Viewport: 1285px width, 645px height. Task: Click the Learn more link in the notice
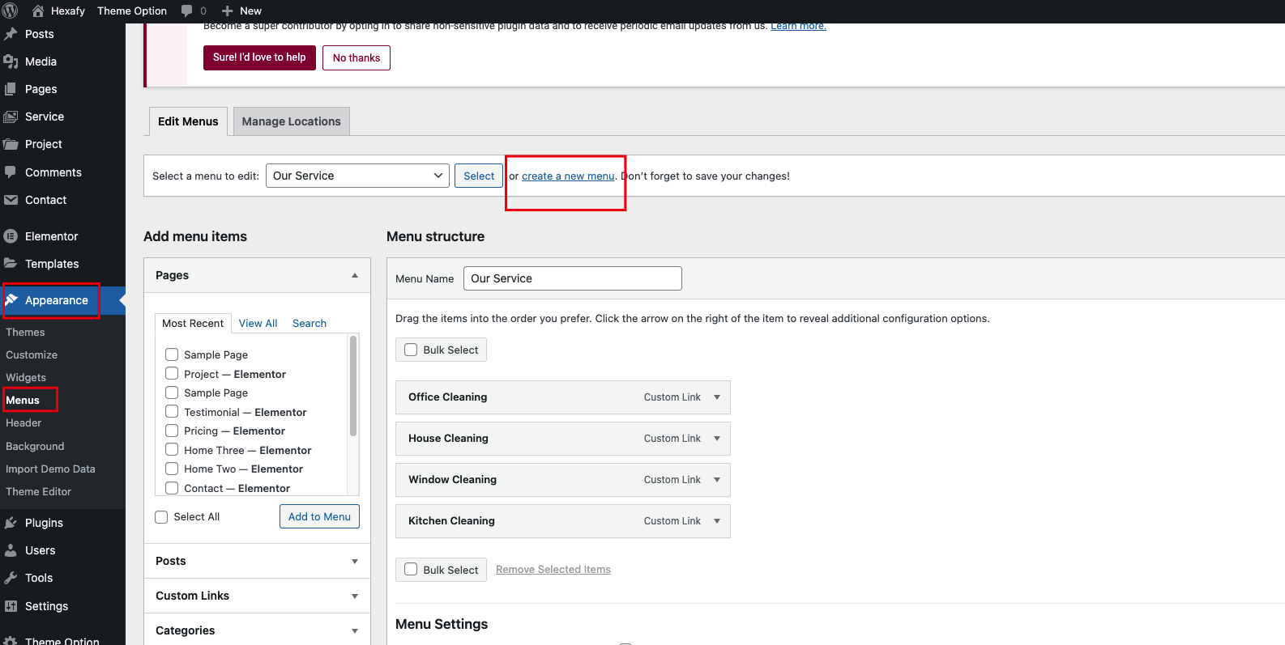pos(798,26)
